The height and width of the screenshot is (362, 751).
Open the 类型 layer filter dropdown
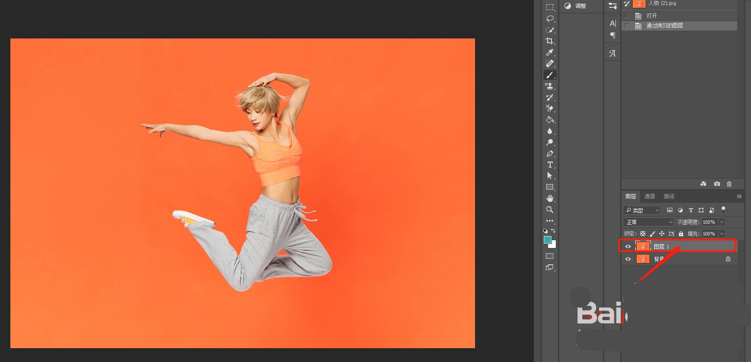coord(642,210)
